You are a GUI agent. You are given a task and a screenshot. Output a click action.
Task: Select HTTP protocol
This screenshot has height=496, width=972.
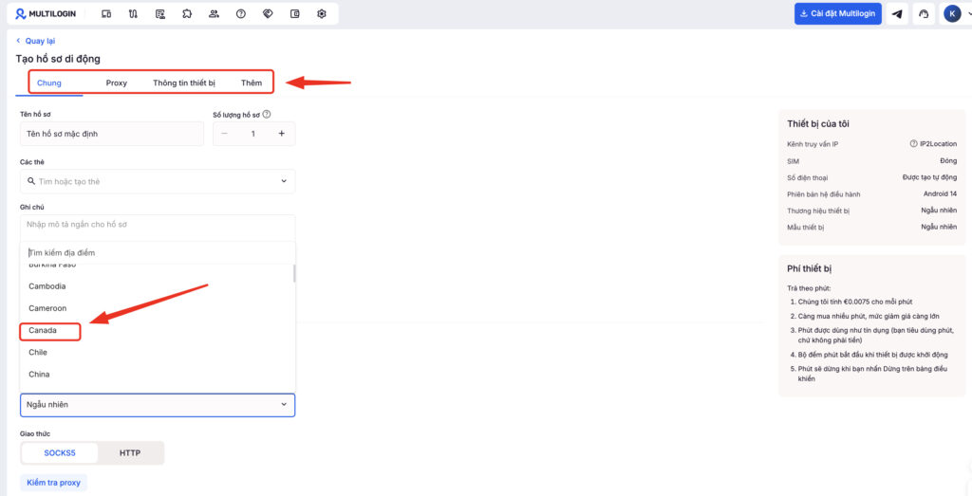(x=130, y=452)
